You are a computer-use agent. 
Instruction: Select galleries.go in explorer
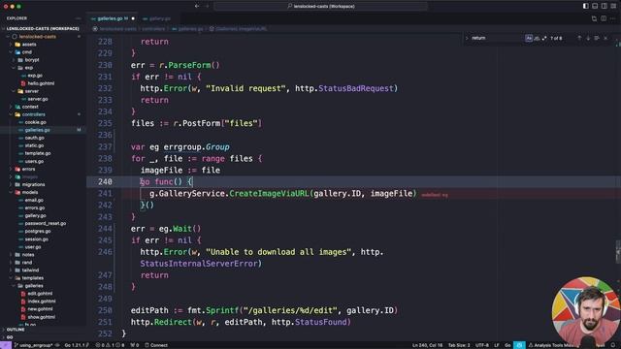point(37,130)
